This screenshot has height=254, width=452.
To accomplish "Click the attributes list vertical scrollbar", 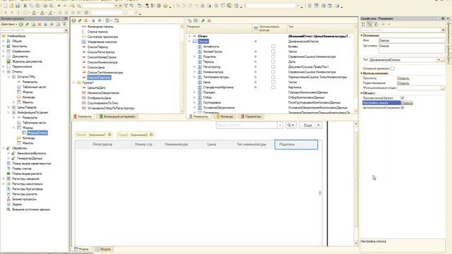I will coord(355,68).
